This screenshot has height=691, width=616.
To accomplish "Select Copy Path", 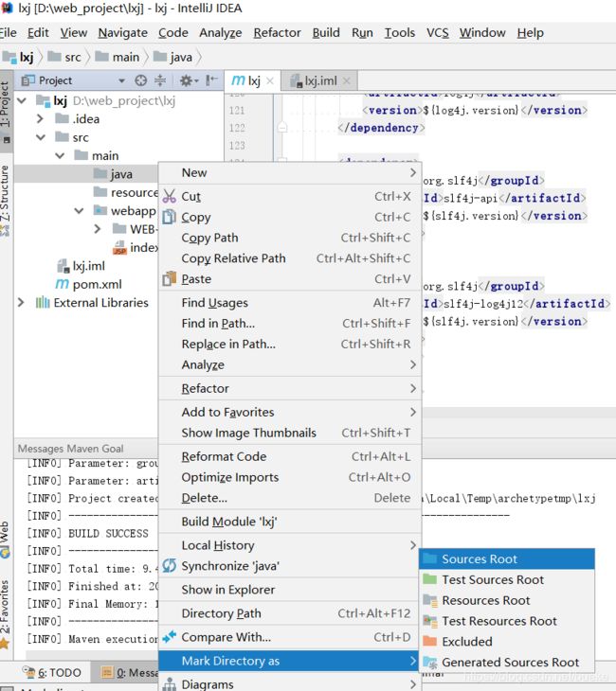I will coord(289,238).
